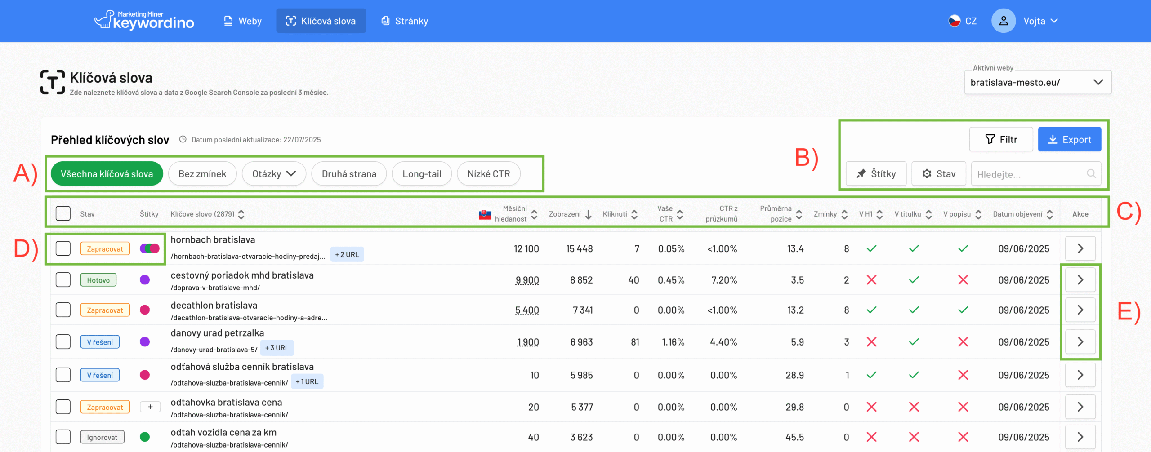Tick checkbox for danovy urad petrzalka row
1151x452 pixels.
point(63,341)
